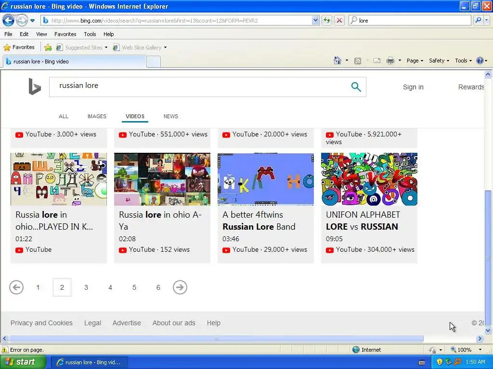Image resolution: width=493 pixels, height=369 pixels.
Task: Go to results page 6
Action: click(x=158, y=287)
